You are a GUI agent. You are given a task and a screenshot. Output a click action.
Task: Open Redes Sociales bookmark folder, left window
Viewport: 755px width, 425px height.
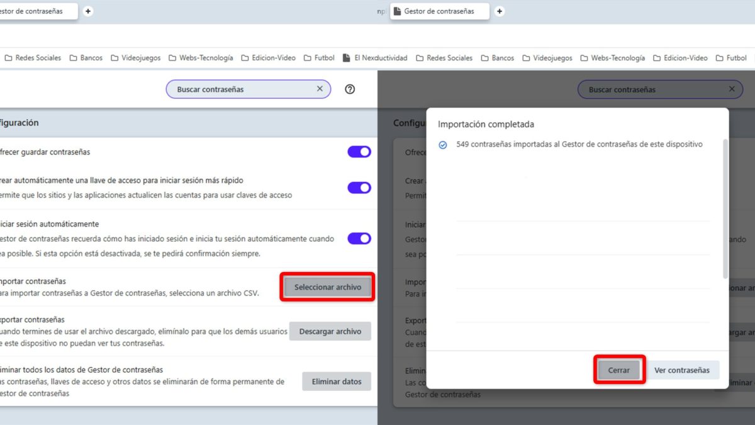(33, 58)
